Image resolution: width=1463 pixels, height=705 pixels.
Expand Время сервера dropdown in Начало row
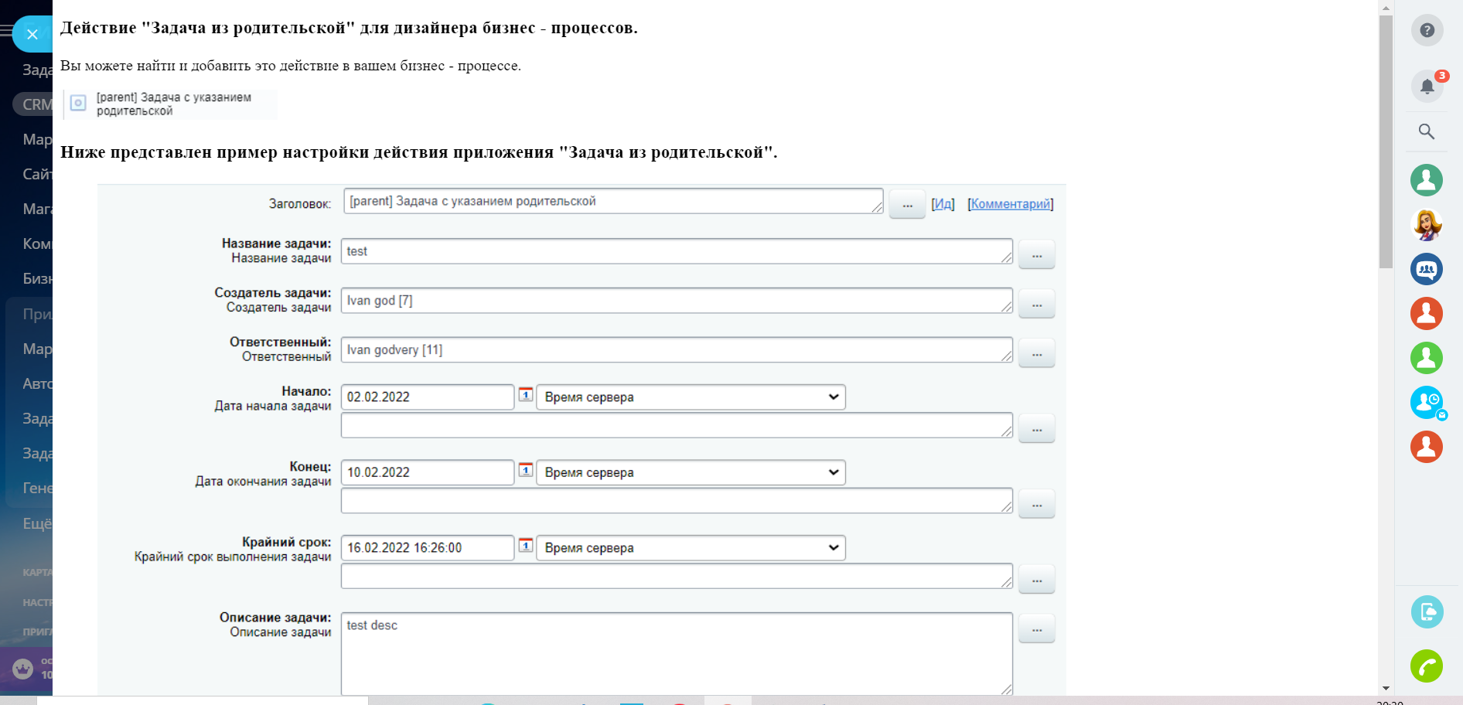691,397
